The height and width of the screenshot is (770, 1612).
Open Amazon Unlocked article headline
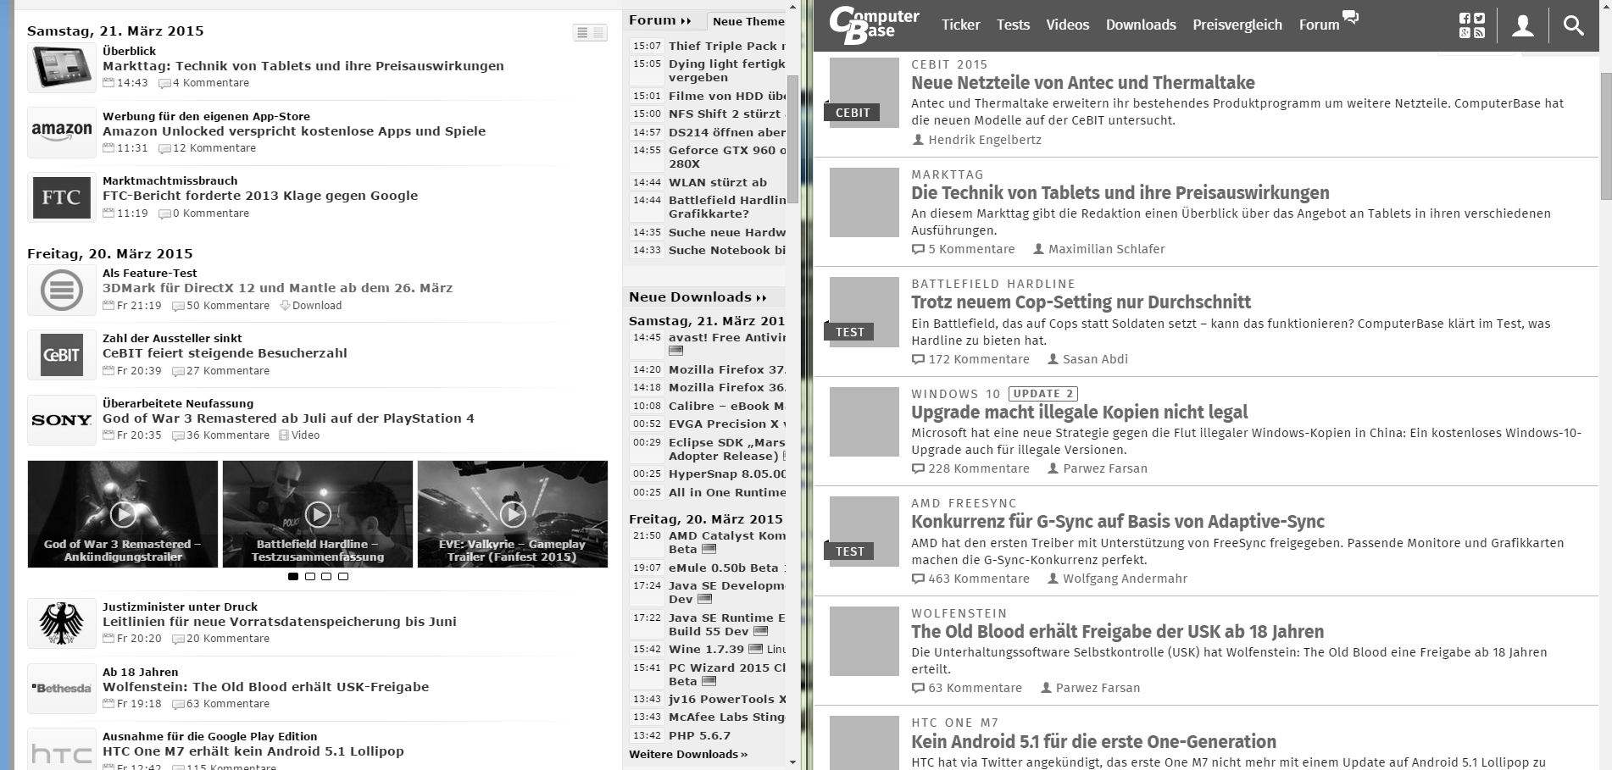(294, 131)
